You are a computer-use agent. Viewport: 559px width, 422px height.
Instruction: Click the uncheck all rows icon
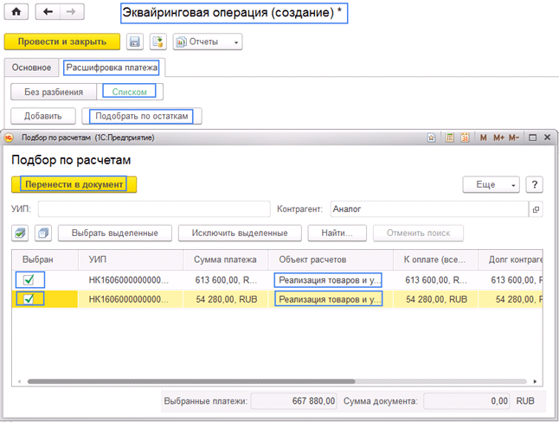pyautogui.click(x=43, y=233)
